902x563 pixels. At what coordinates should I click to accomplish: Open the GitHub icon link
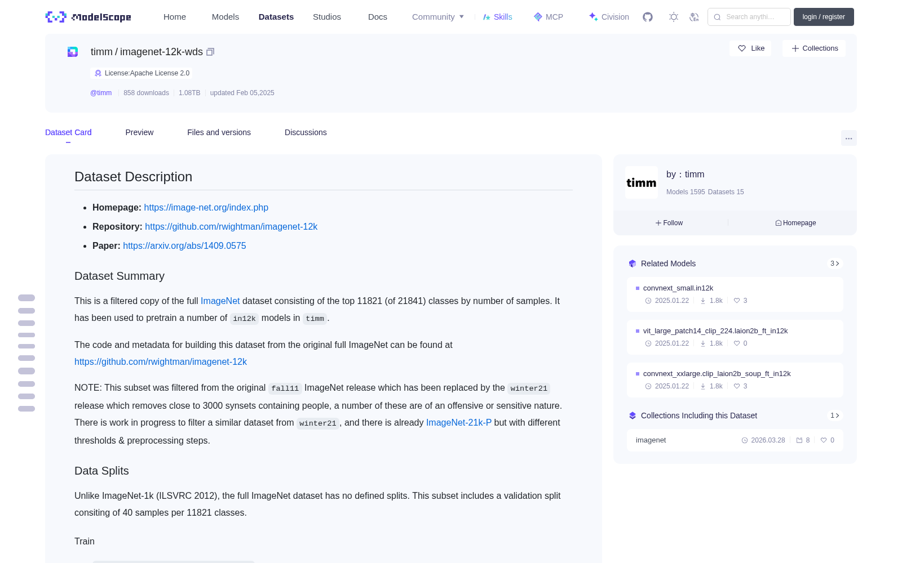(648, 17)
